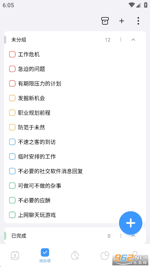Open the calendar tab icon
The height and width of the screenshot is (267, 150).
[15, 255]
